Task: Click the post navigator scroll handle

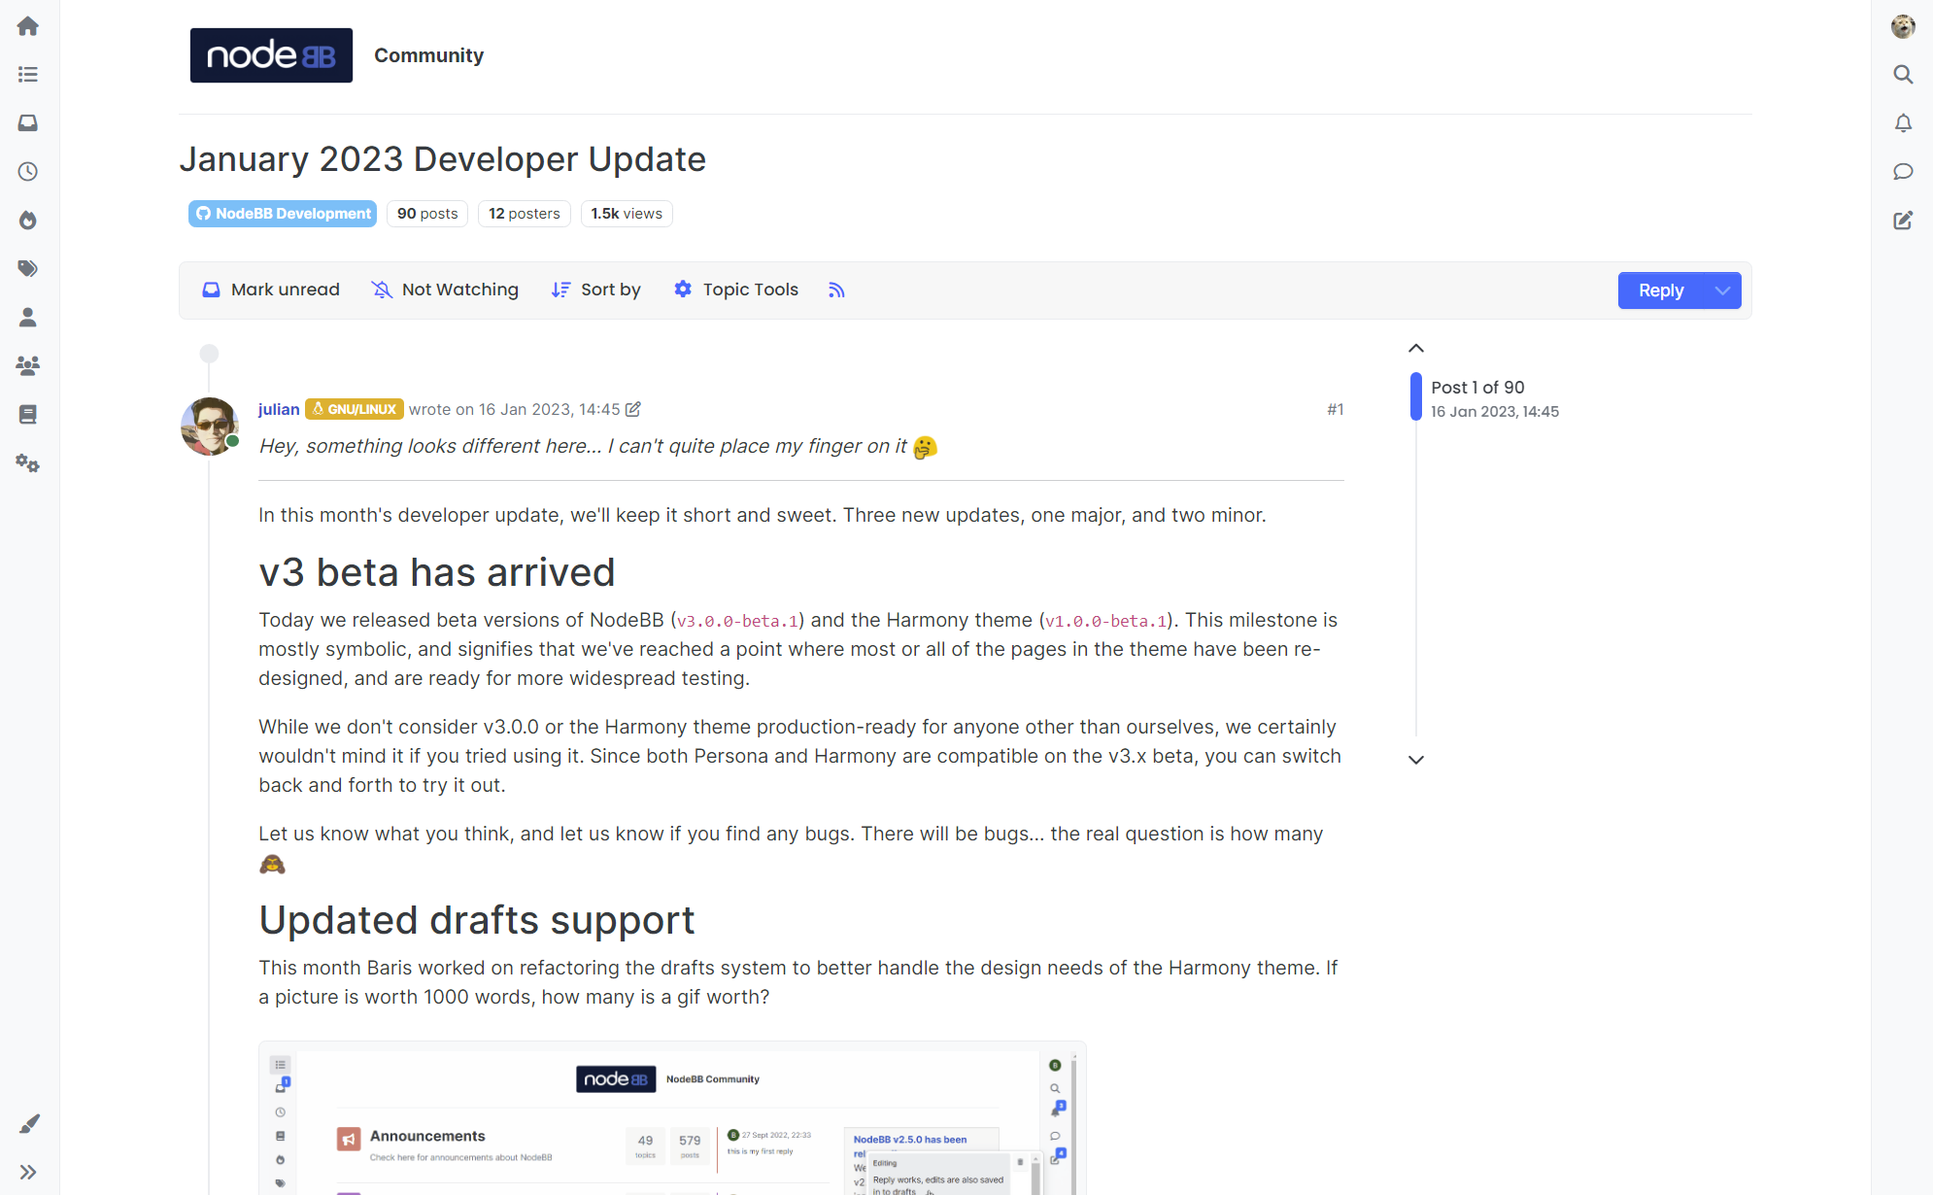Action: pyautogui.click(x=1416, y=396)
